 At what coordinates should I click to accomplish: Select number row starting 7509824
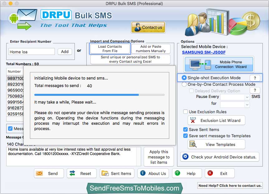click(15, 96)
